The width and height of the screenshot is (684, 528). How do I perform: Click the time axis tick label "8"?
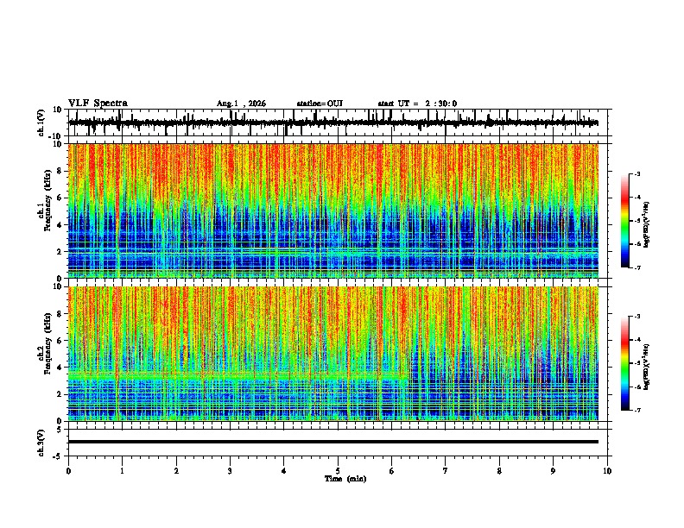pos(499,471)
